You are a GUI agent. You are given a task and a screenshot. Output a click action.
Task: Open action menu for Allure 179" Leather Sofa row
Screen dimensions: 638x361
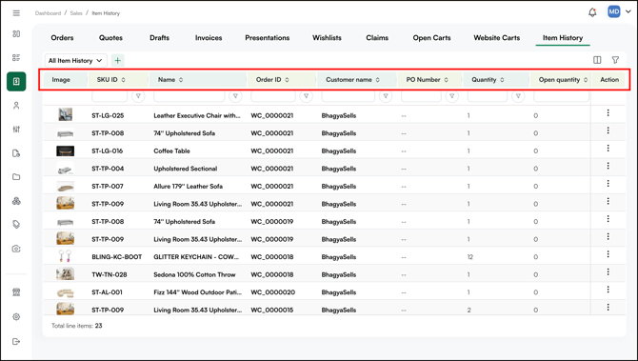pos(608,184)
